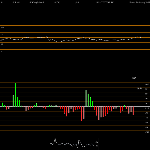Screen dimensions: 150x150
Task: Click the -60 label on MR axis
Action: click(146, 123)
